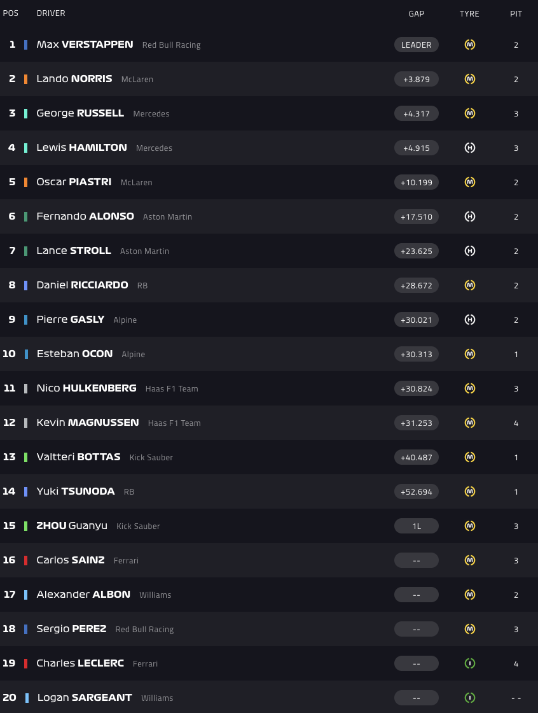Select driver name Lewis HAMILTON
The image size is (538, 713).
coord(81,148)
